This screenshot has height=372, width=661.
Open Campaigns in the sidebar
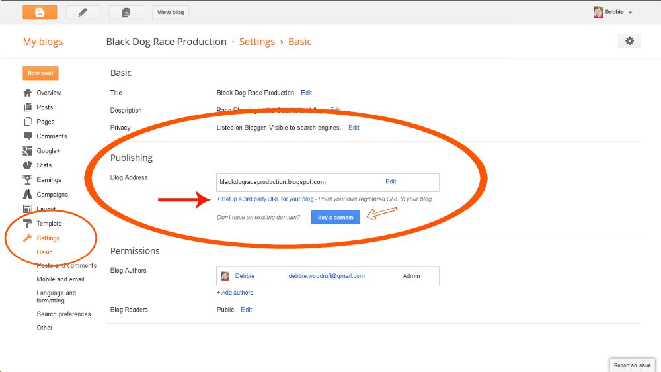[x=52, y=194]
